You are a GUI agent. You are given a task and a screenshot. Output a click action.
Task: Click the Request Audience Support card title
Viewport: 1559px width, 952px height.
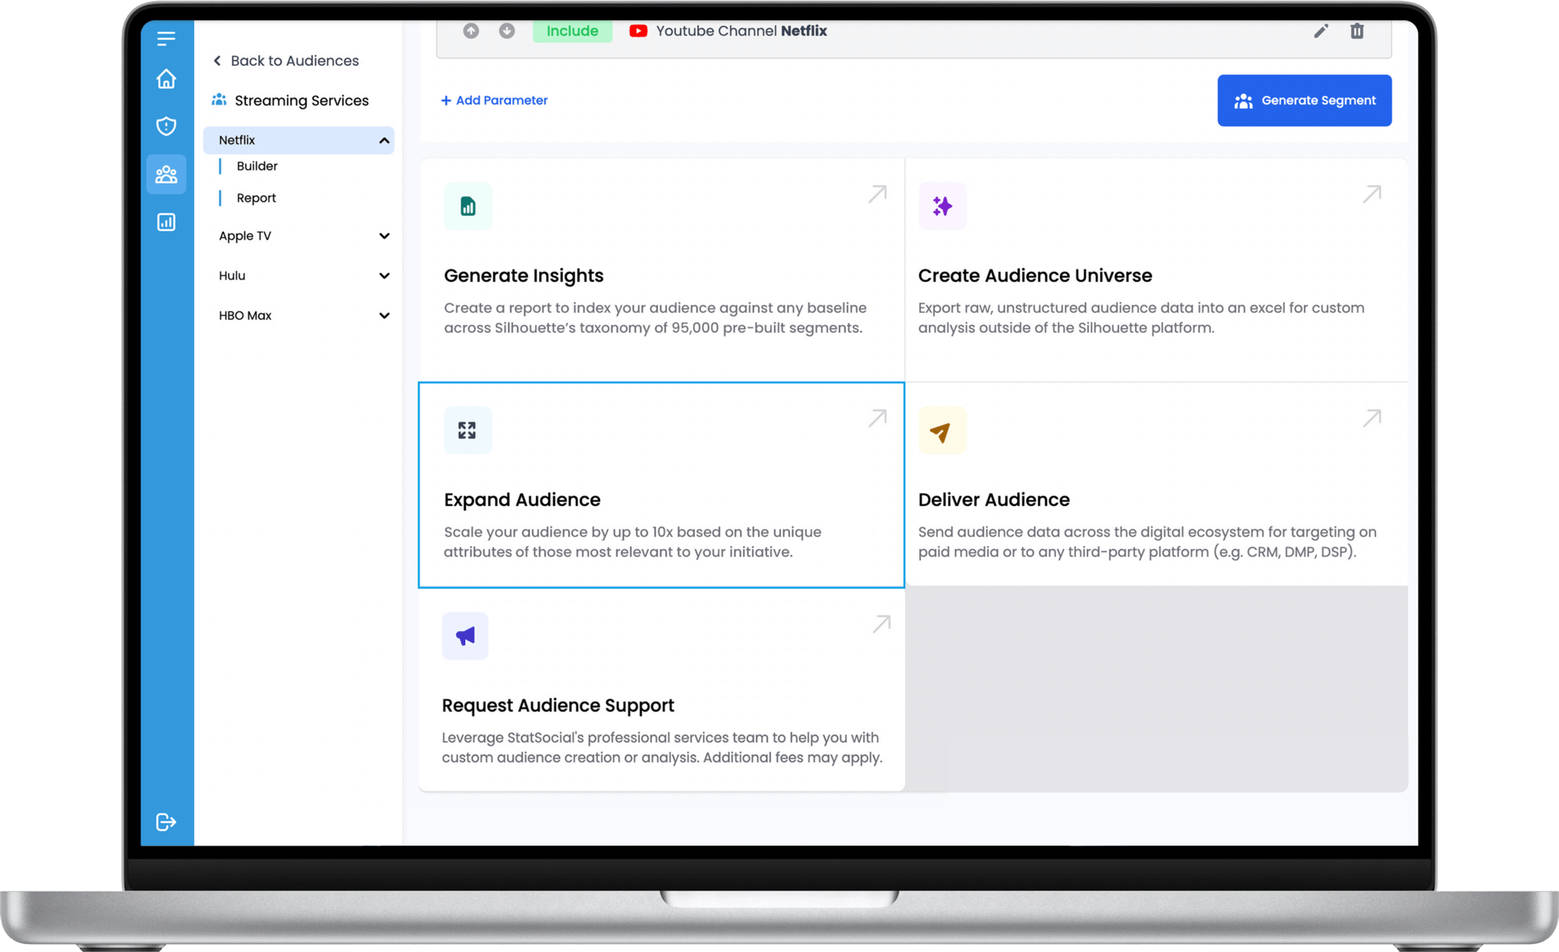tap(558, 705)
